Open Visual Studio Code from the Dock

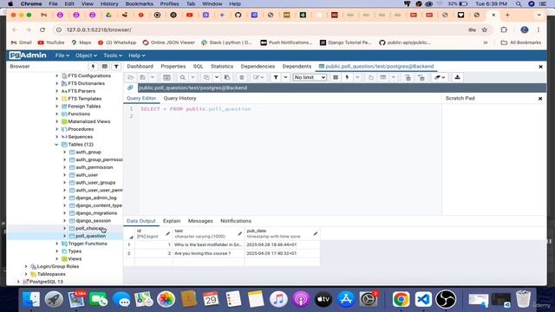[423, 299]
